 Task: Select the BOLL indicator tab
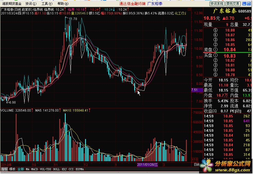56,169
